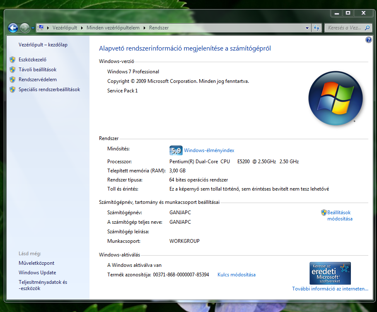Screen dimensions: 377x312
Task: Click shield icon beside Beállítások módosítása
Action: [324, 213]
